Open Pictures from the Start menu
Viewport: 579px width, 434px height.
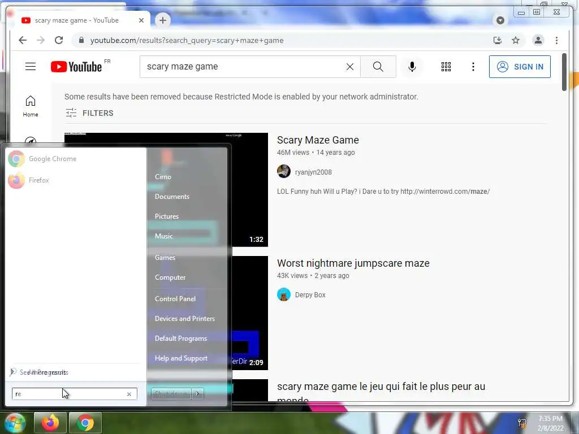click(167, 216)
